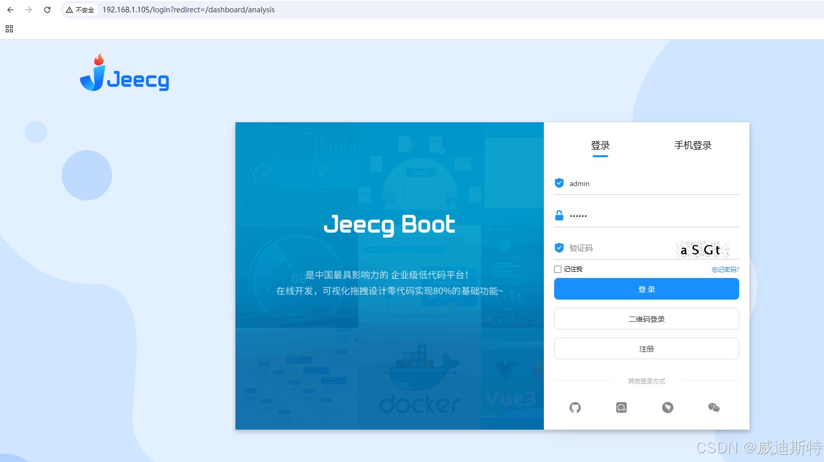The image size is (824, 462).
Task: Click the 其他登录方式 label
Action: (x=646, y=381)
